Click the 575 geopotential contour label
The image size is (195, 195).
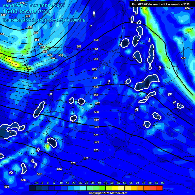click(73, 163)
